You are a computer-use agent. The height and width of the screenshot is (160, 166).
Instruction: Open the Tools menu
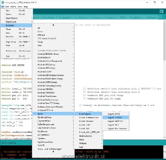point(20,7)
